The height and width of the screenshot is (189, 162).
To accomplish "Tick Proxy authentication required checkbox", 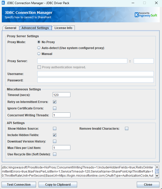I will (39, 67).
